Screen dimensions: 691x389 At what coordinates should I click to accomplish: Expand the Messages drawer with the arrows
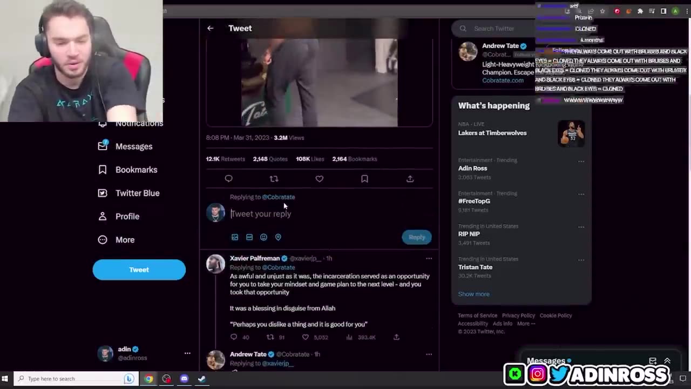(667, 361)
